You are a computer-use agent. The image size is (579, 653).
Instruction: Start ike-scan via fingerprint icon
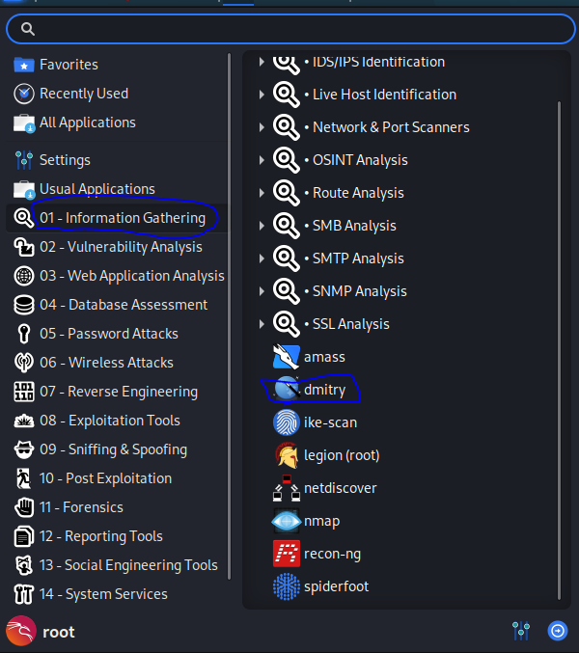(287, 422)
